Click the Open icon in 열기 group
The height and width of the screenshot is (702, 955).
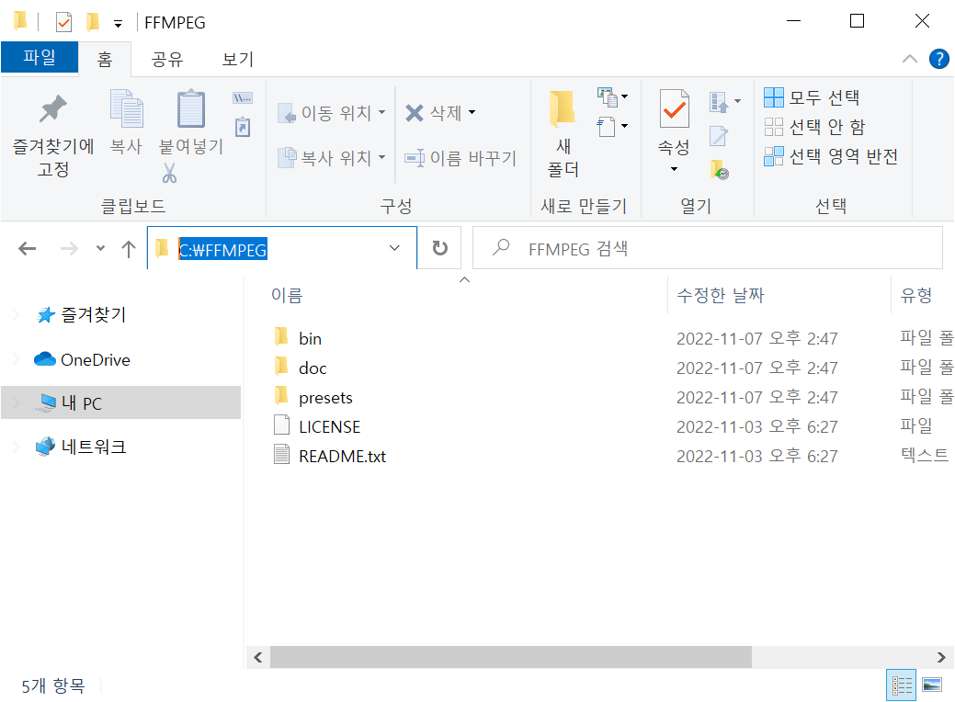[x=719, y=102]
